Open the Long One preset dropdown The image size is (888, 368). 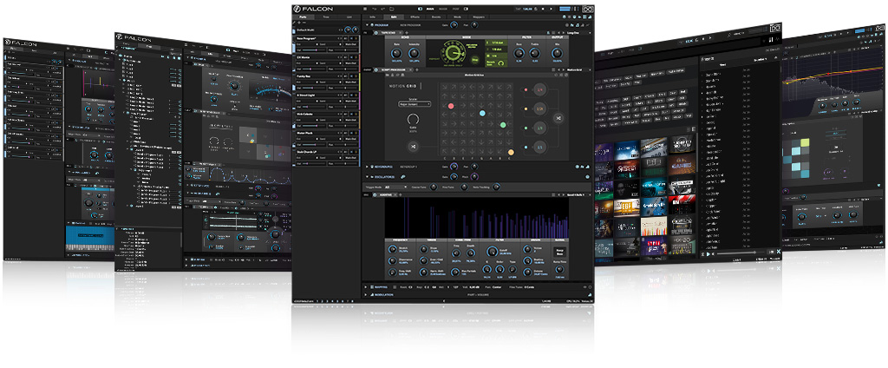click(x=579, y=33)
